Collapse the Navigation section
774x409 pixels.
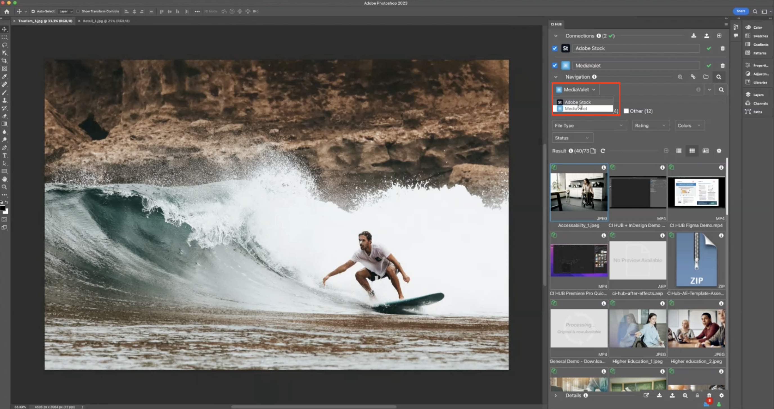(556, 77)
